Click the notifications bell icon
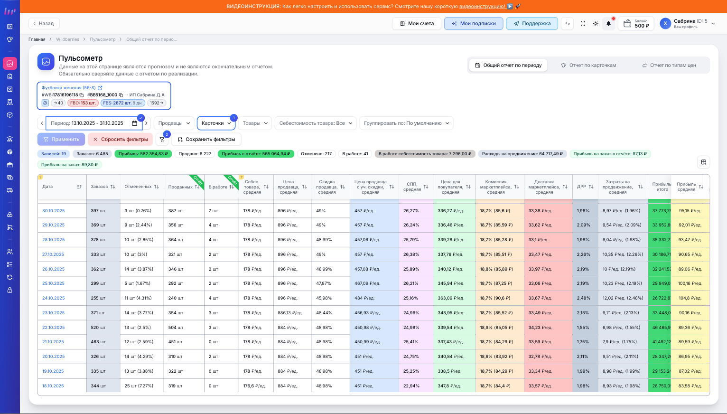The width and height of the screenshot is (727, 414). click(608, 23)
